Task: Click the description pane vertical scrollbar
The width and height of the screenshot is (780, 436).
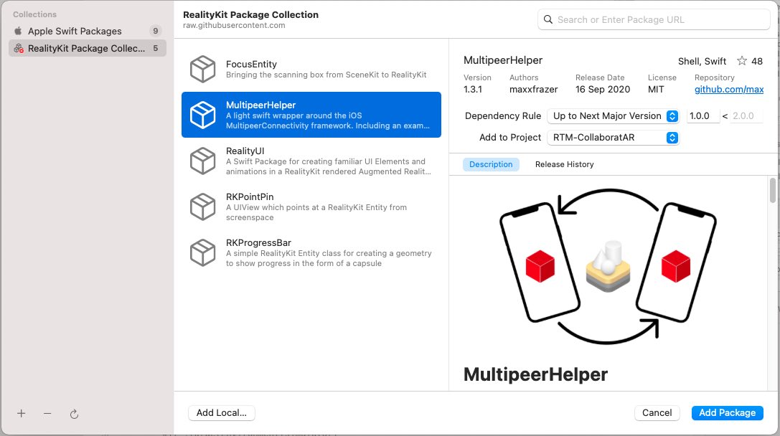Action: pyautogui.click(x=773, y=190)
